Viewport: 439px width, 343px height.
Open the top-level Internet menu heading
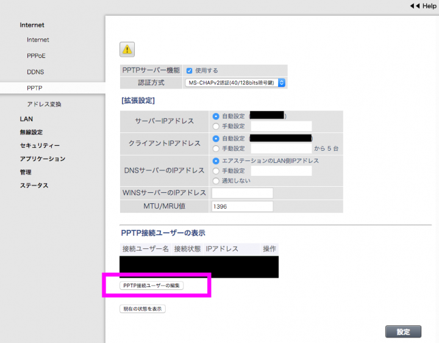(32, 25)
